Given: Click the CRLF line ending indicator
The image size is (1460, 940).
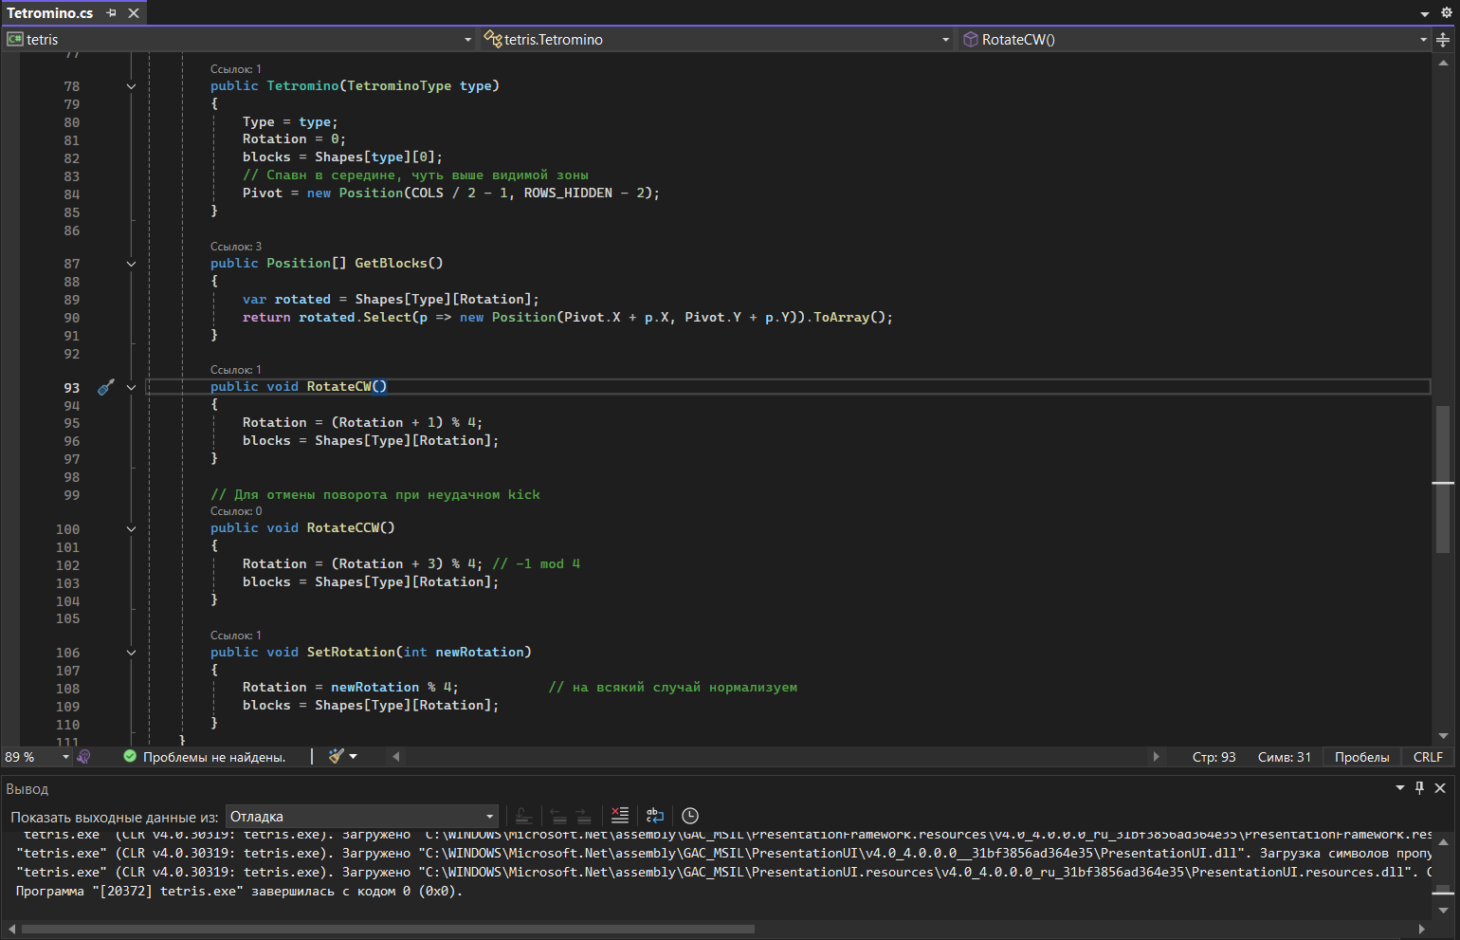Looking at the screenshot, I should tap(1428, 757).
